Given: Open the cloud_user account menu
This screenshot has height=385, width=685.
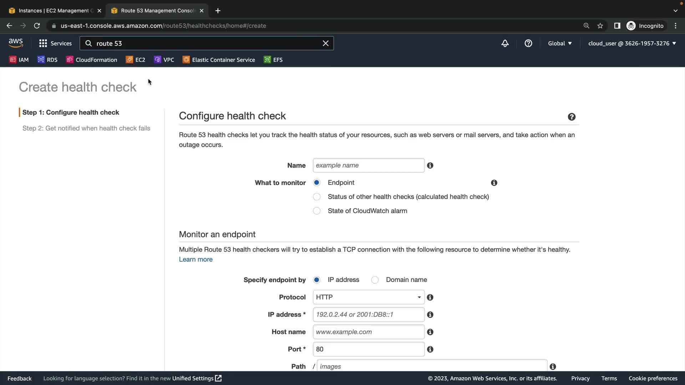Looking at the screenshot, I should click(x=632, y=43).
